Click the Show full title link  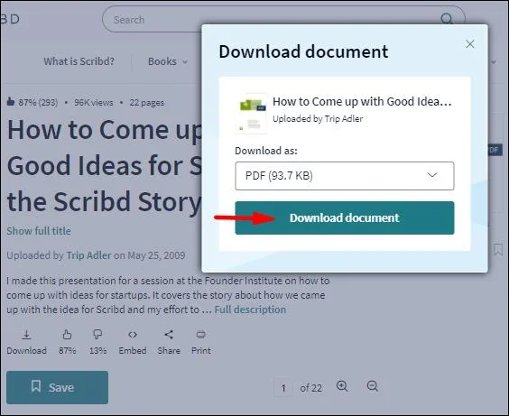coord(39,231)
